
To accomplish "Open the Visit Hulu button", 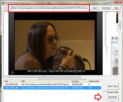I will [106, 8].
